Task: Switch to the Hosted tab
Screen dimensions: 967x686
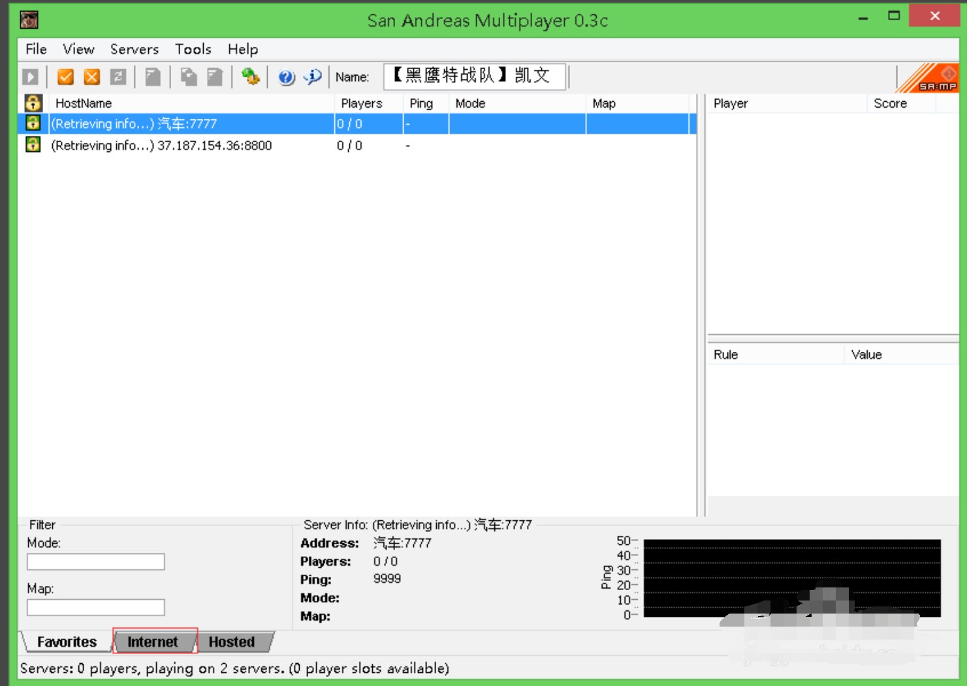Action: click(x=232, y=642)
